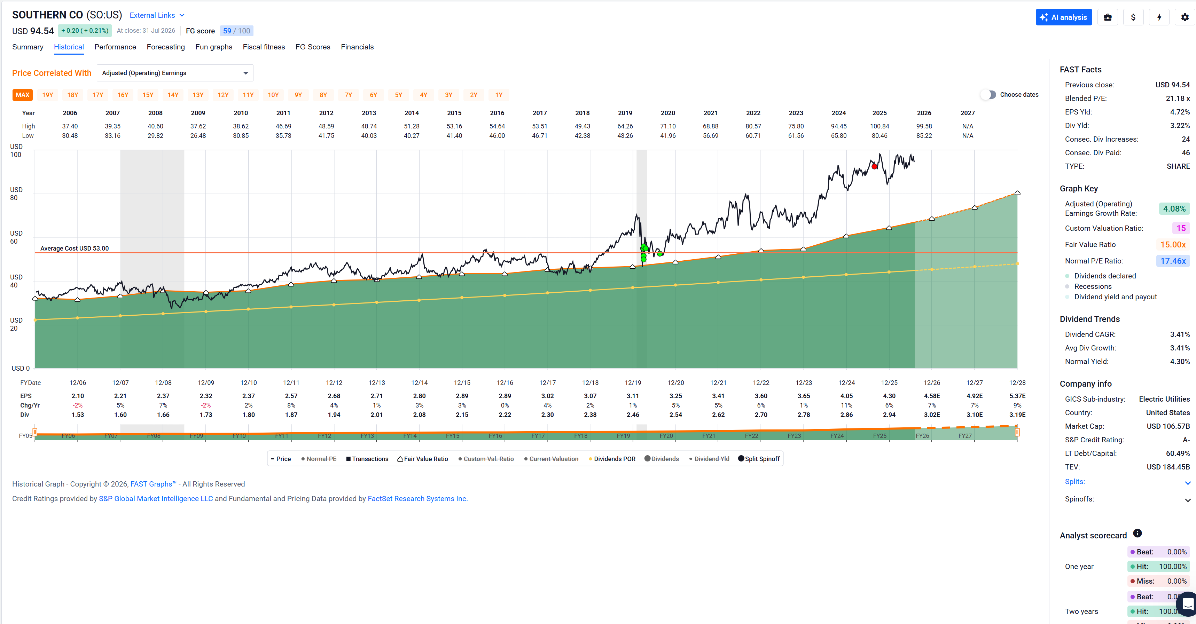This screenshot has width=1196, height=624.
Task: Toggle Price line in chart legend
Action: [x=281, y=459]
